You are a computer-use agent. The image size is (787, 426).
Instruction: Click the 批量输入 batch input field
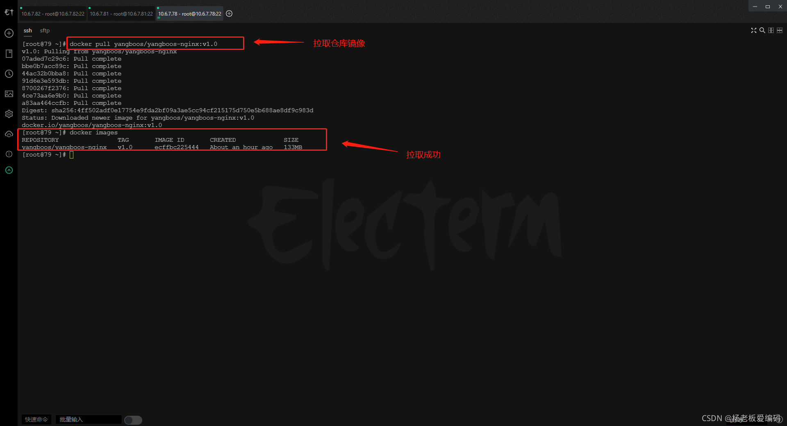coord(89,419)
